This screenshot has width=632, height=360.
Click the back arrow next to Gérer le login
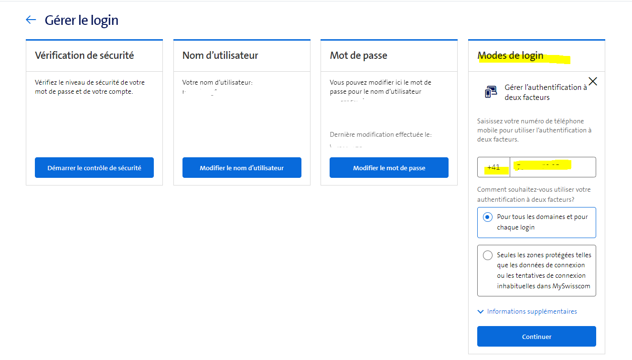[x=31, y=20]
